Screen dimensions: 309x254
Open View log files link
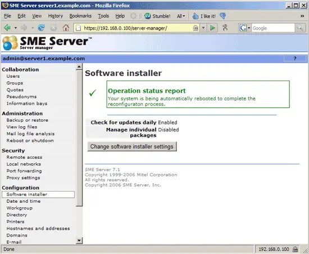click(22, 127)
